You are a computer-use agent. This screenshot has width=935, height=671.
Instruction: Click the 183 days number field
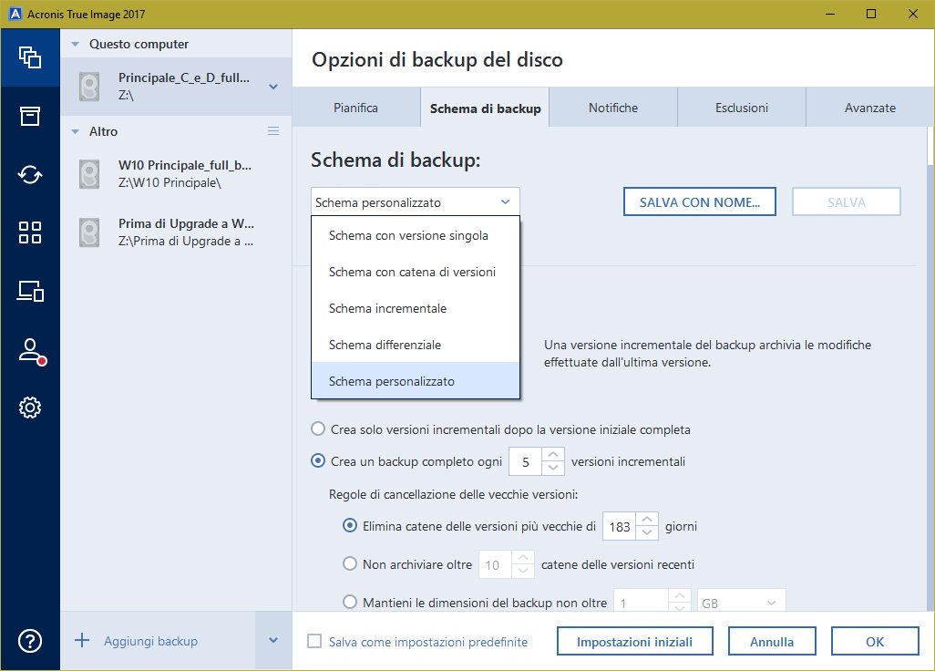coord(619,526)
